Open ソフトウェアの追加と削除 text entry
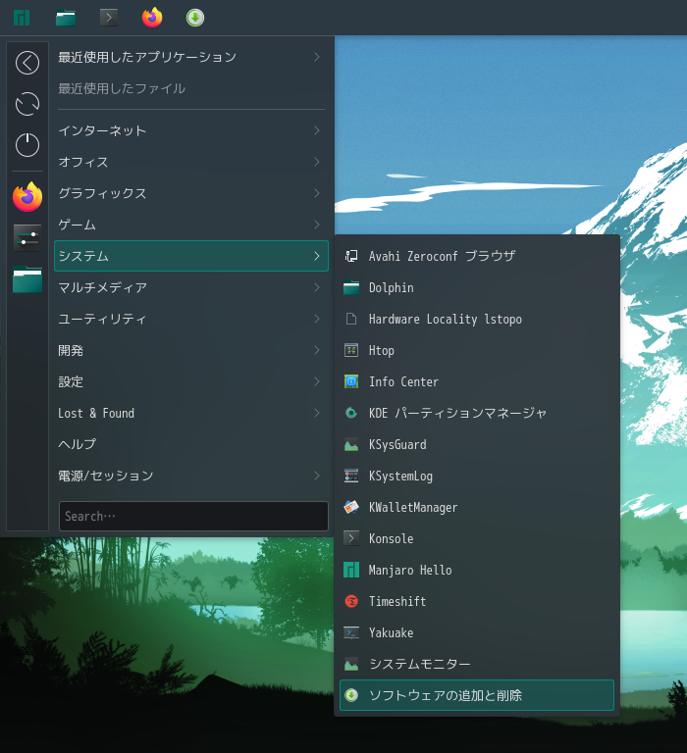The height and width of the screenshot is (753, 687). [x=446, y=695]
